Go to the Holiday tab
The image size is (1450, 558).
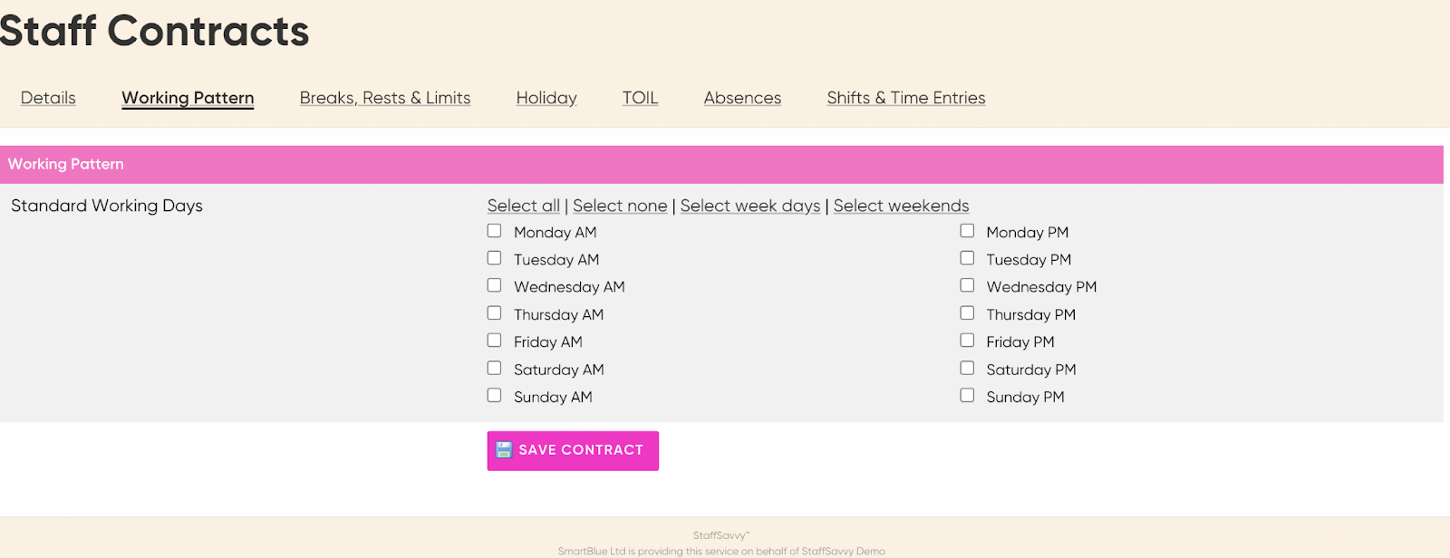point(546,98)
